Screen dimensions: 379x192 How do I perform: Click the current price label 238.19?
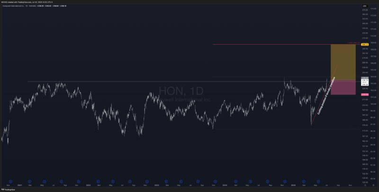point(365,81)
